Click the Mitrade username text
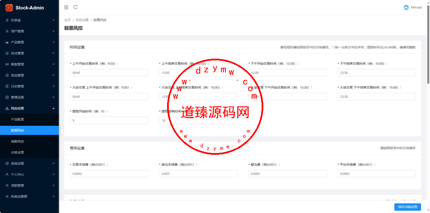The image size is (430, 213). coord(416,8)
